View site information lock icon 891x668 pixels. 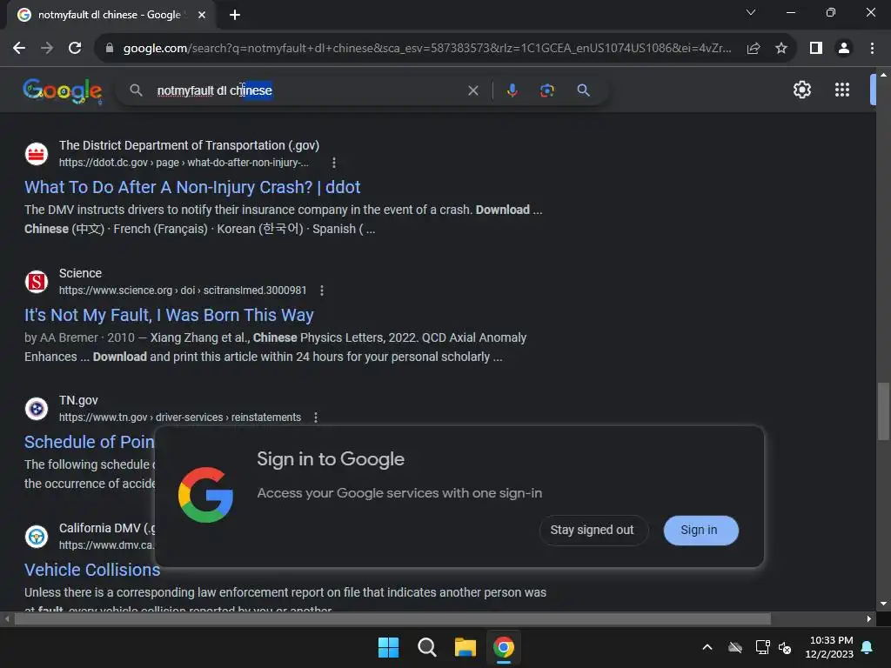tap(110, 49)
